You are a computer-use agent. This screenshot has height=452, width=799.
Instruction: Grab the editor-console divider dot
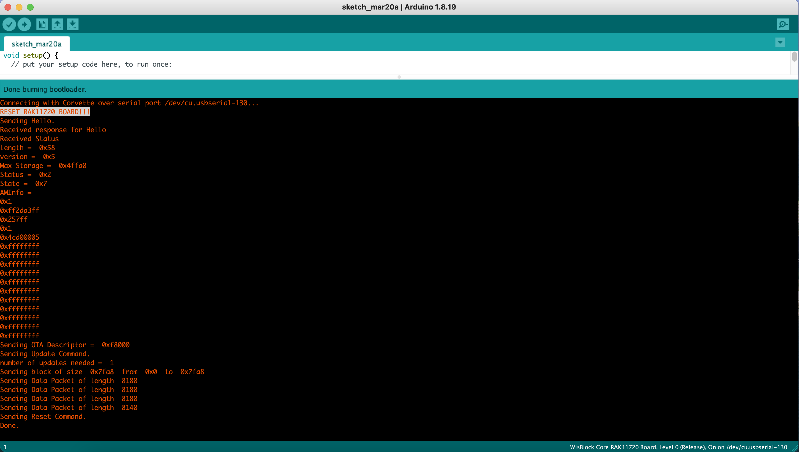click(399, 77)
